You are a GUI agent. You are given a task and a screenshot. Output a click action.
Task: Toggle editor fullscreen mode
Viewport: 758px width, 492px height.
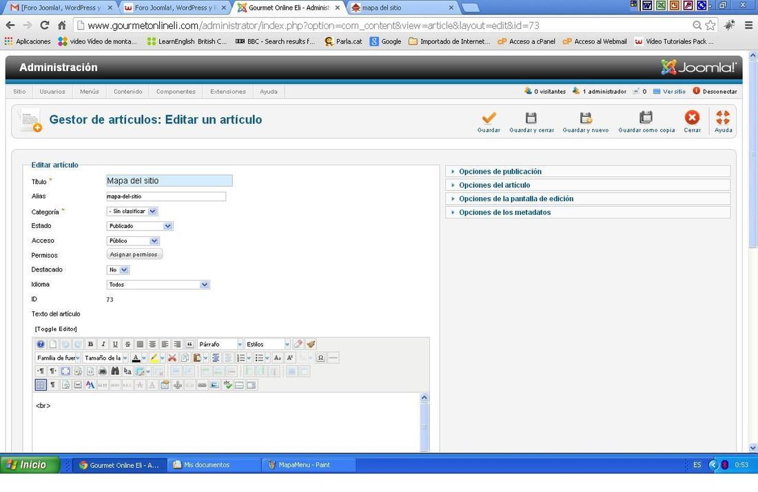click(x=65, y=371)
